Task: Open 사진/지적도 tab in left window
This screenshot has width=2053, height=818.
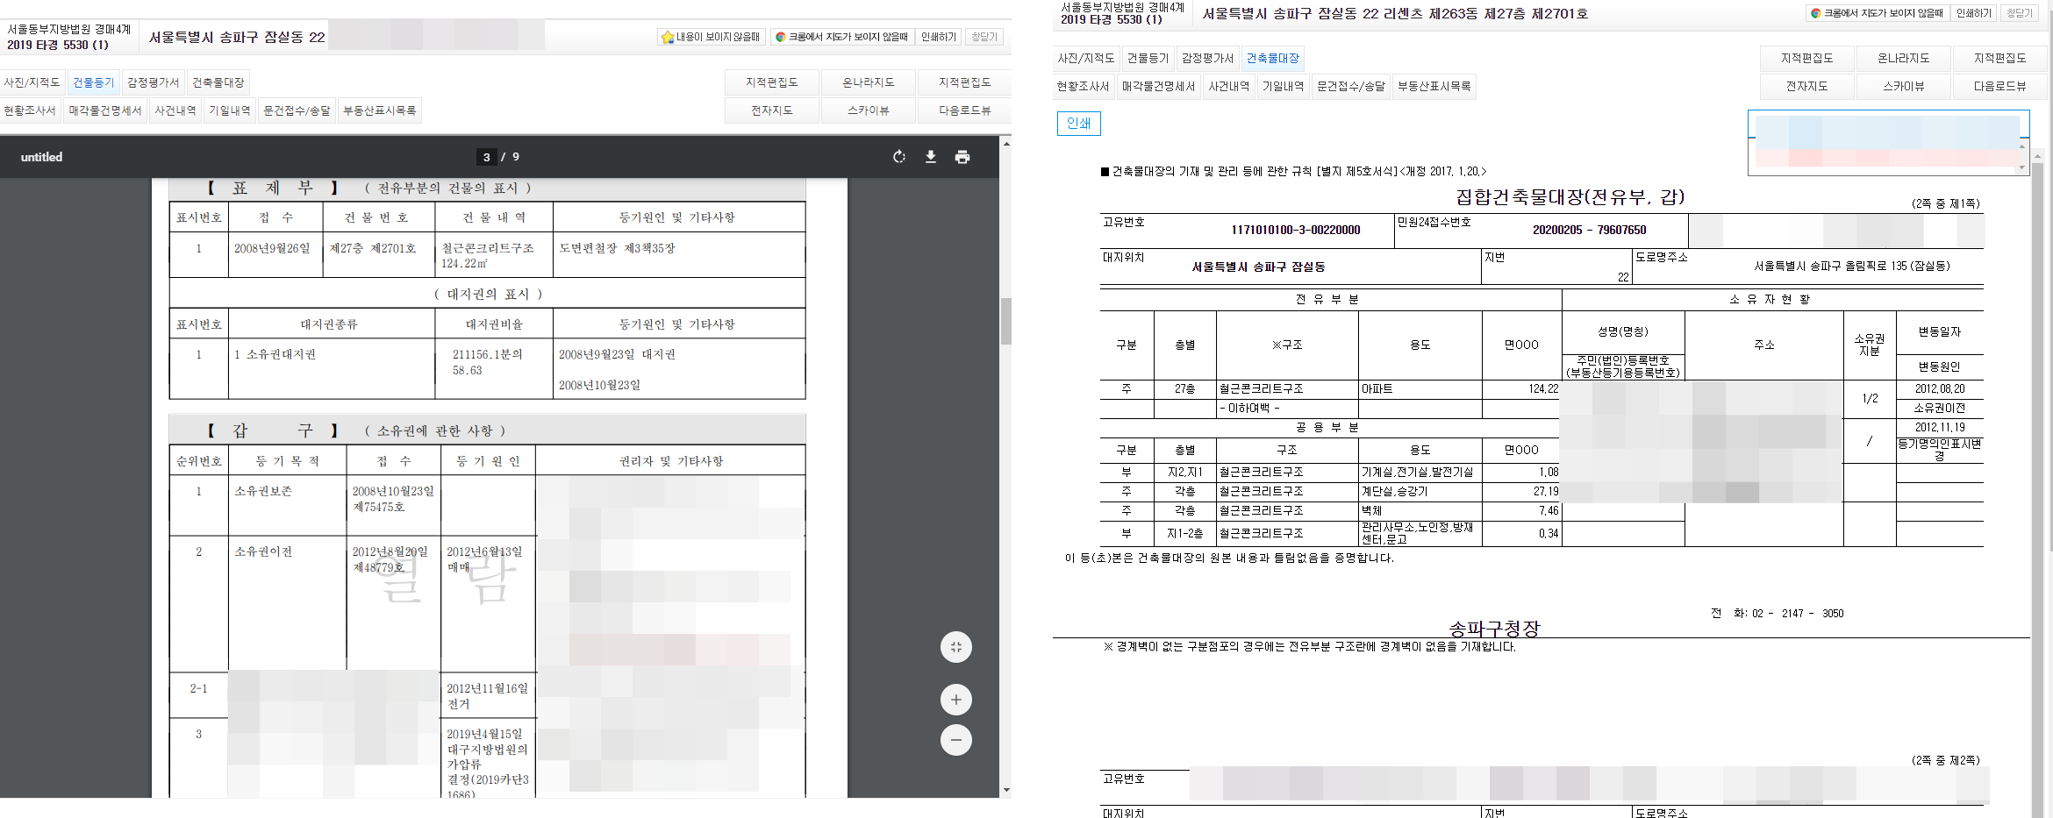Action: point(32,82)
